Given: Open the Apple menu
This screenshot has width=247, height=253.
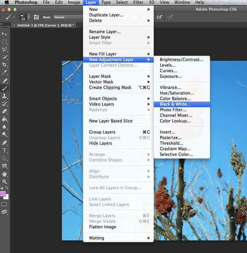Looking at the screenshot, I should (x=7, y=2).
